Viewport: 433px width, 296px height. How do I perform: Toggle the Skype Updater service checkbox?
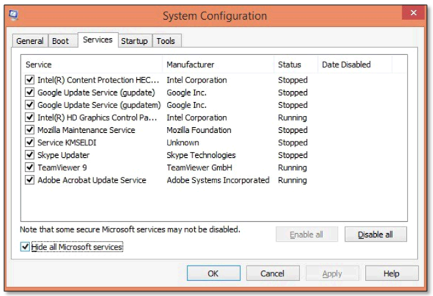[29, 155]
